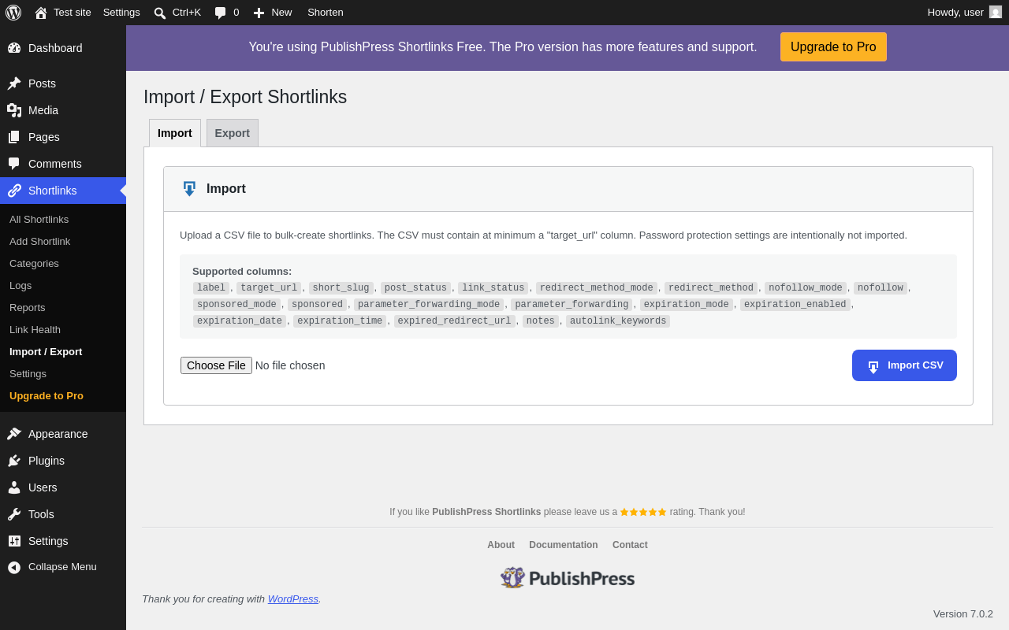
Task: Click the Appearance paintbrush icon
Action: (14, 434)
